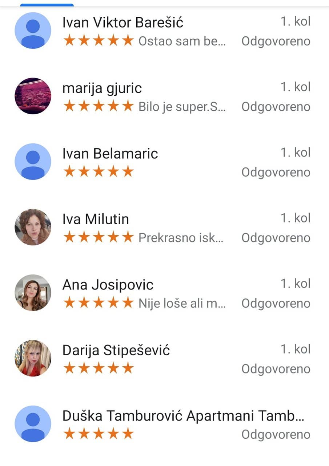The height and width of the screenshot is (466, 329).
Task: Select the blue active tab indicator at top
Action: point(47,5)
